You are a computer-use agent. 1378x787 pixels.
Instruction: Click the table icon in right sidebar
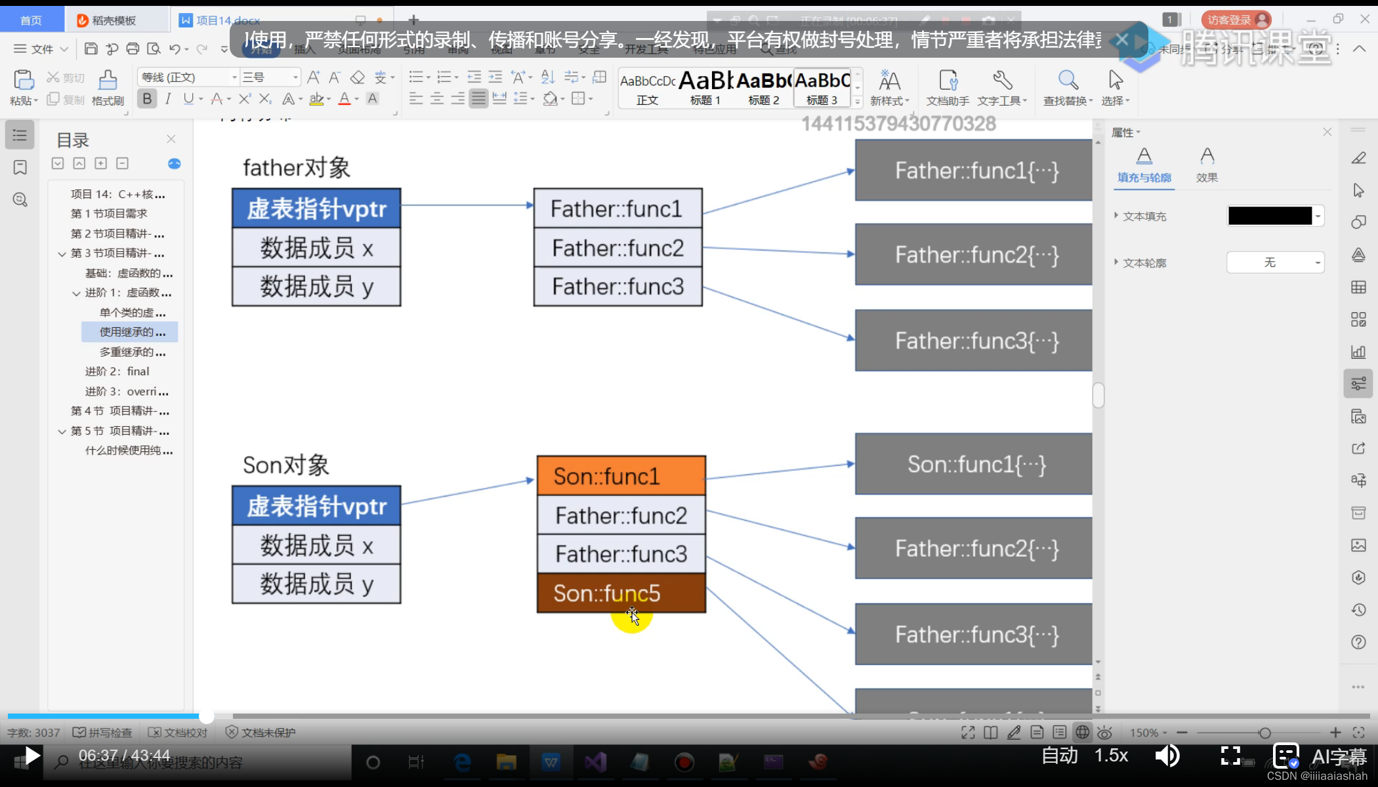pos(1359,287)
